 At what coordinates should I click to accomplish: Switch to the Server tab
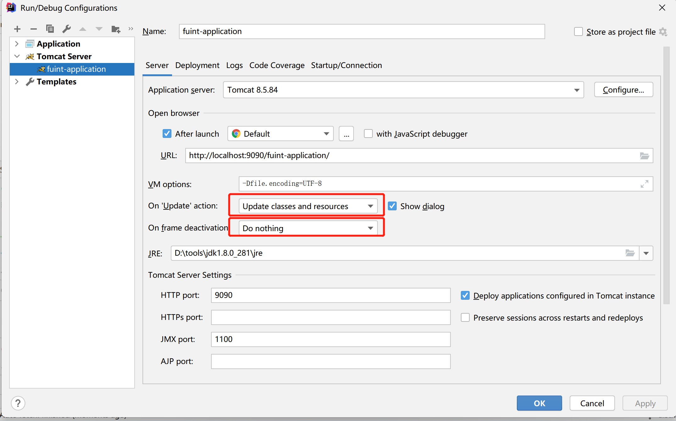tap(157, 65)
